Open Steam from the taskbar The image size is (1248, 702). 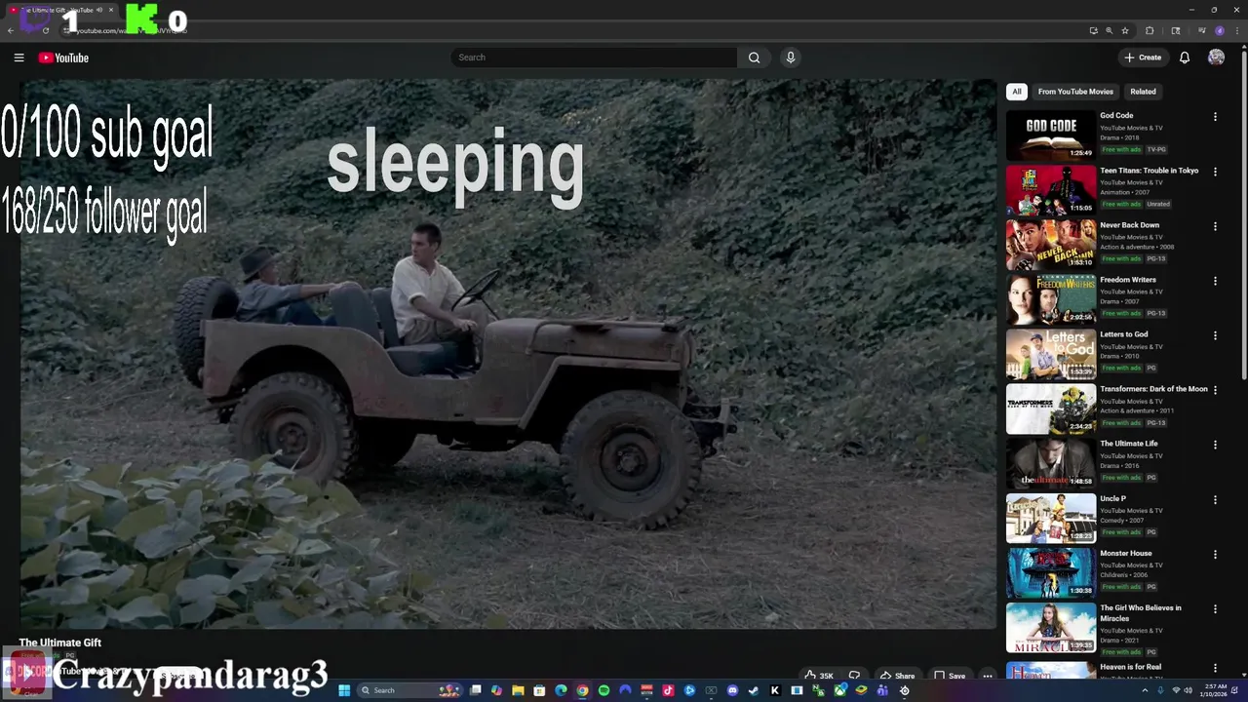tap(753, 690)
